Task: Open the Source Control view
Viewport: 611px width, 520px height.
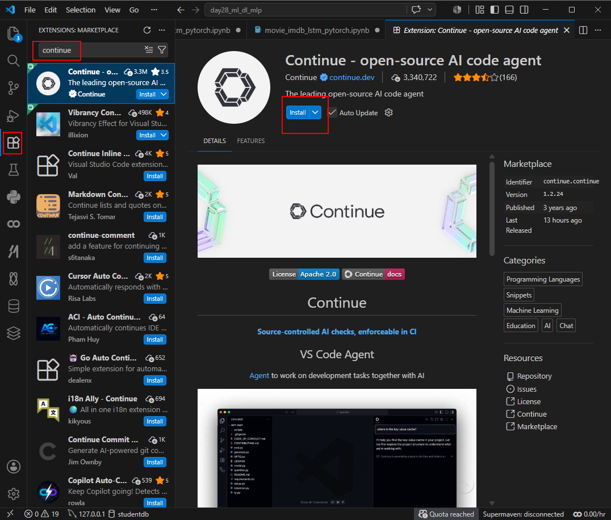Action: (13, 88)
